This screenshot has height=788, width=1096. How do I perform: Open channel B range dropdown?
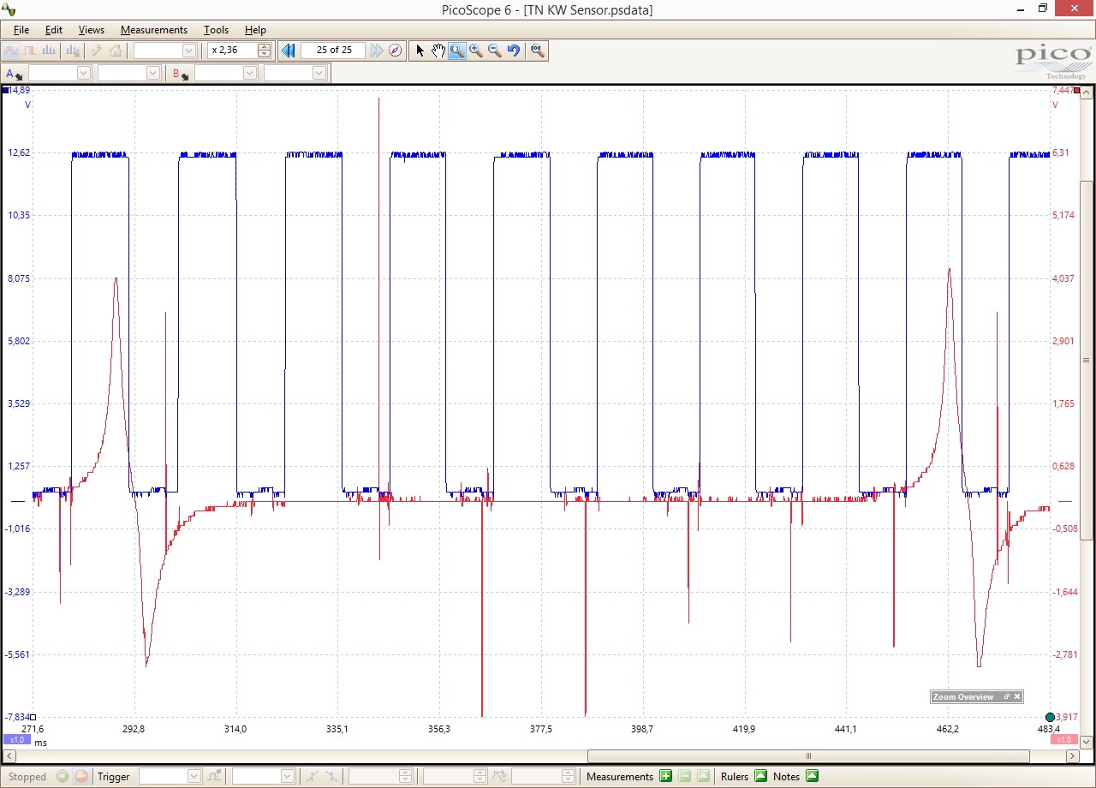tap(226, 74)
